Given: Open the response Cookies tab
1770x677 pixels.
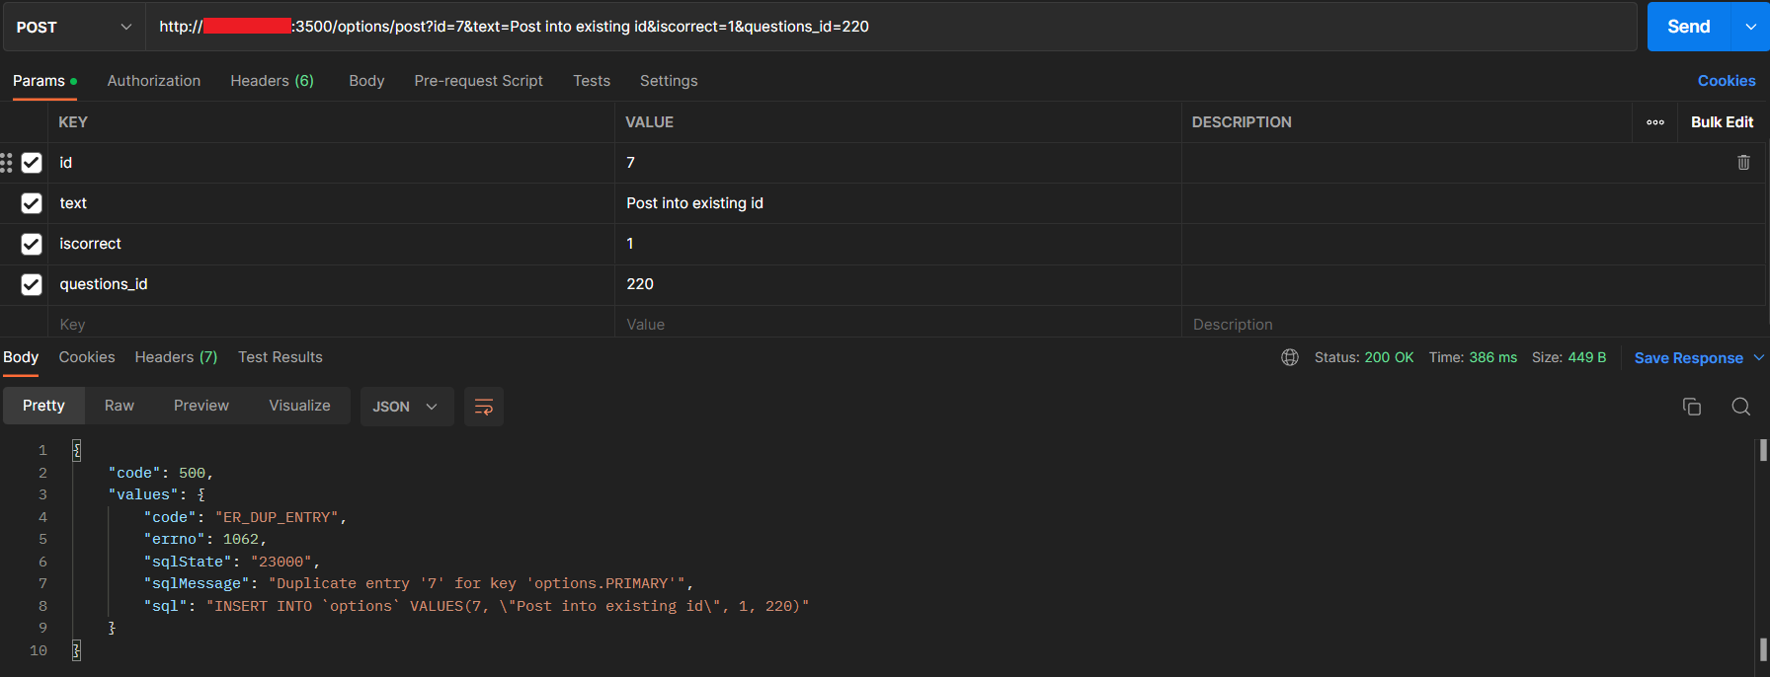Looking at the screenshot, I should (x=87, y=357).
